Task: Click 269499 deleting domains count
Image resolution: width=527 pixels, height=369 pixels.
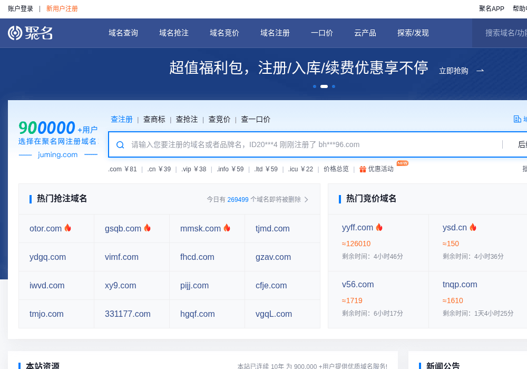Action: pos(238,200)
